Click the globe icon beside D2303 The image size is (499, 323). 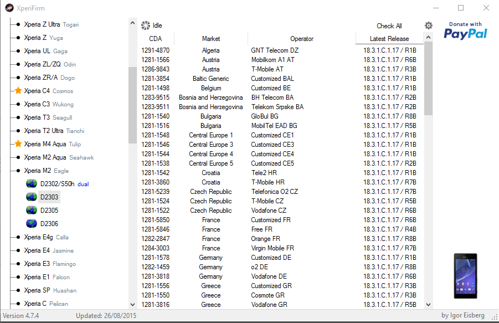32,197
